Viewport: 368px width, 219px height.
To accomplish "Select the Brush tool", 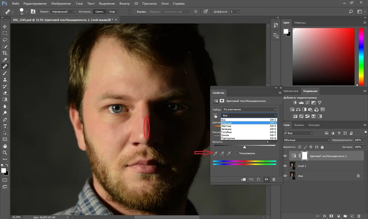I will pyautogui.click(x=5, y=73).
